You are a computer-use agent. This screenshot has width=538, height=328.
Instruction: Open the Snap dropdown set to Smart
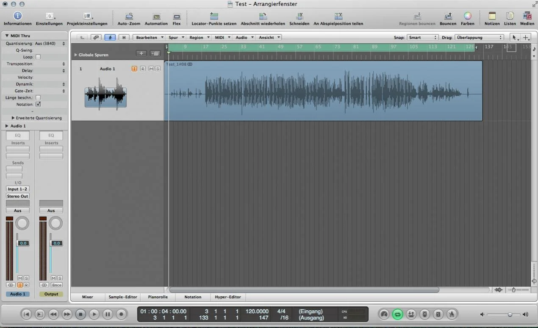pyautogui.click(x=422, y=38)
